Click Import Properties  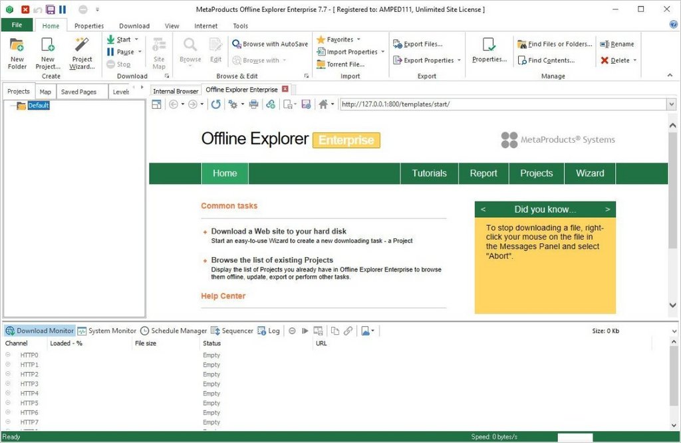coord(347,52)
